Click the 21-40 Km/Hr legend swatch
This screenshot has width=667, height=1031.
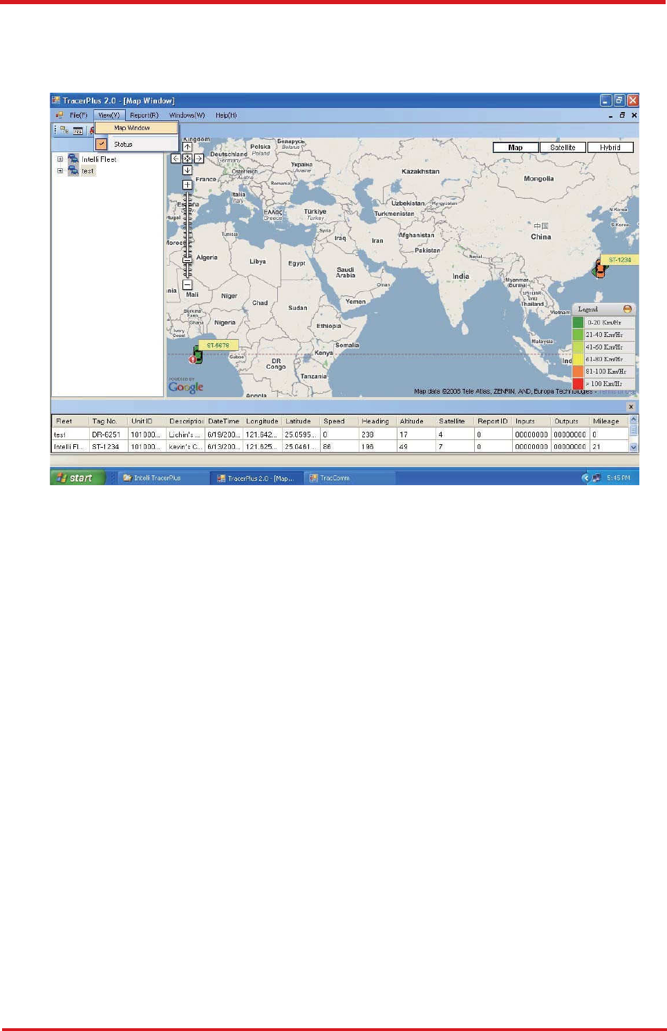point(578,335)
